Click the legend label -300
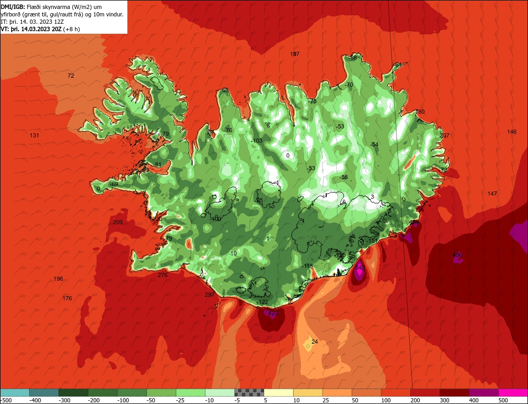Screen dimensions: 528x404 (64, 400)
